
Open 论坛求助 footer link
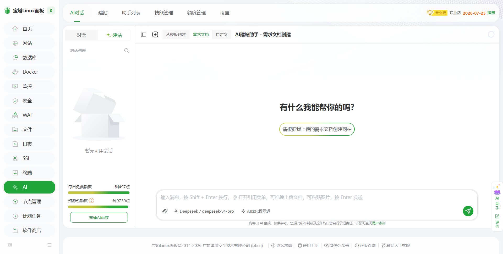pyautogui.click(x=282, y=246)
